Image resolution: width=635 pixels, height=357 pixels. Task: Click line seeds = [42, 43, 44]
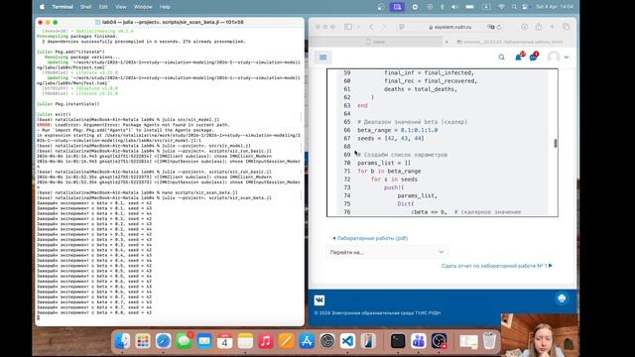390,138
